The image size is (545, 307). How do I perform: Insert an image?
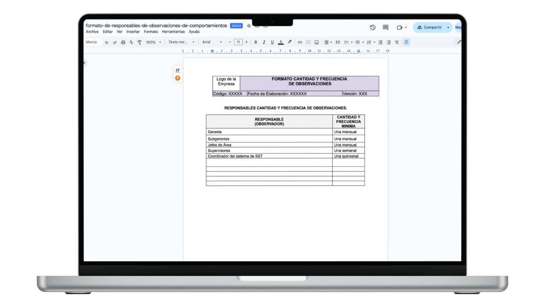[317, 42]
